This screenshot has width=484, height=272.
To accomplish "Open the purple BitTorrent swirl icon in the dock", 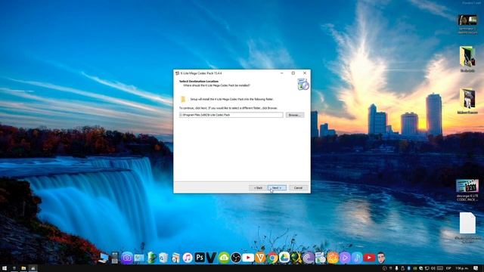I will pyautogui.click(x=309, y=258).
